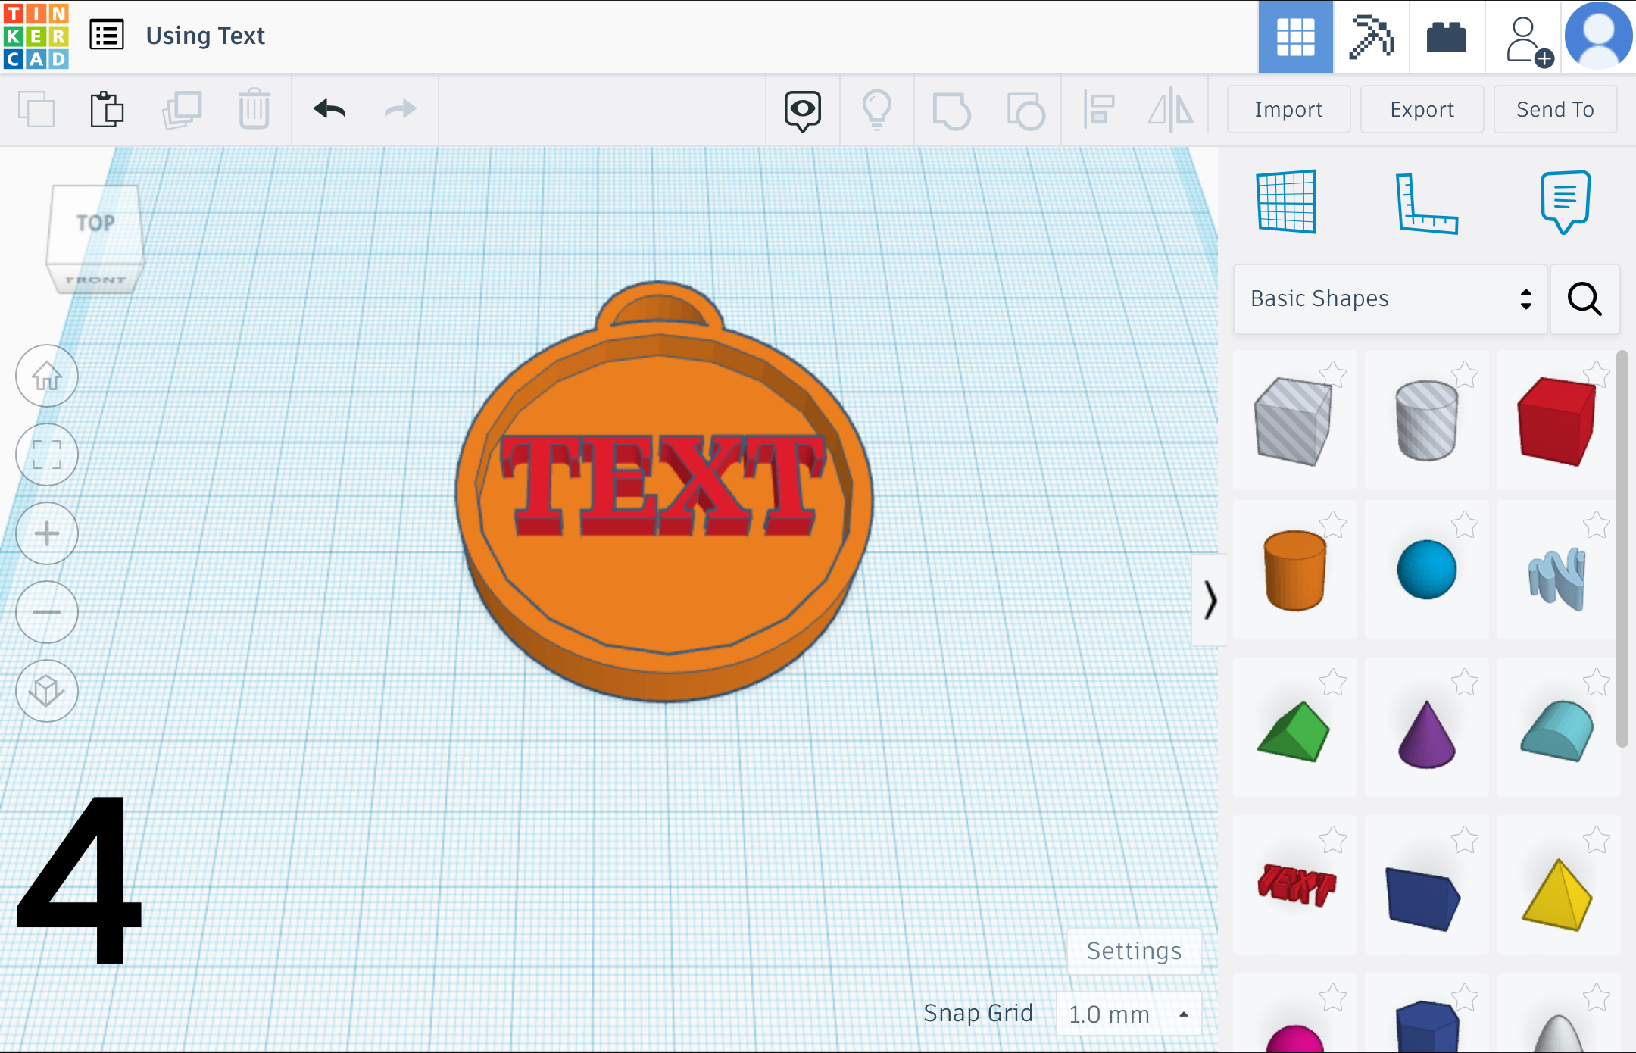This screenshot has width=1636, height=1053.
Task: Pick the orange Cylinder shape
Action: pos(1294,570)
